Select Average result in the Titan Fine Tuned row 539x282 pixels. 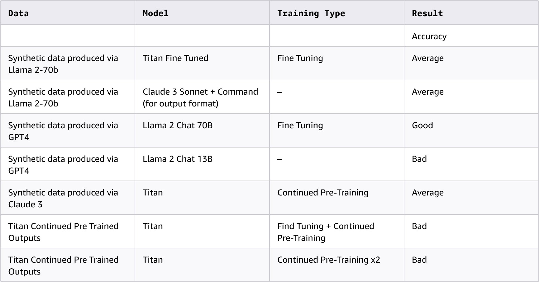(x=427, y=58)
